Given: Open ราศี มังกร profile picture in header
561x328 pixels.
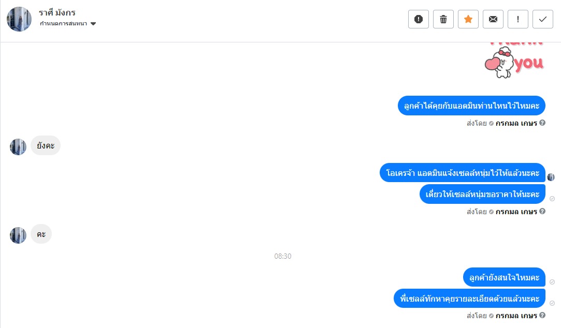Looking at the screenshot, I should coord(19,19).
